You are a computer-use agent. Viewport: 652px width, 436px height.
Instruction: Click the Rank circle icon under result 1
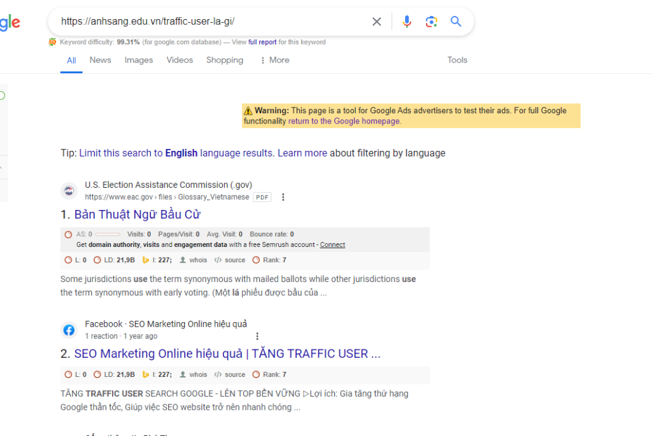(256, 260)
